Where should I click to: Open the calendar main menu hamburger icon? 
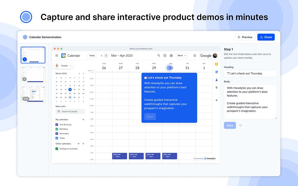[56, 55]
